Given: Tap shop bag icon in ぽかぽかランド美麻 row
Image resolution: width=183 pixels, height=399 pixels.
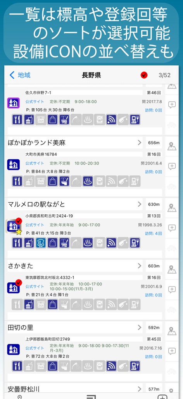Looking at the screenshot, I should pyautogui.click(x=52, y=181).
